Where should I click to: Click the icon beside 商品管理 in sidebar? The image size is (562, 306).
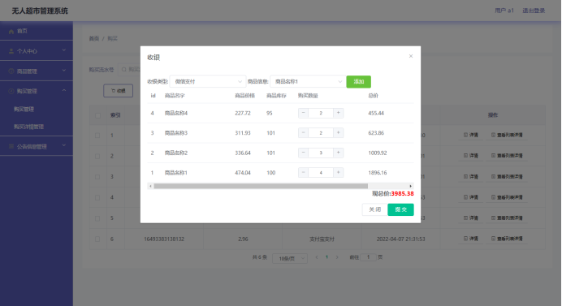pyautogui.click(x=11, y=71)
